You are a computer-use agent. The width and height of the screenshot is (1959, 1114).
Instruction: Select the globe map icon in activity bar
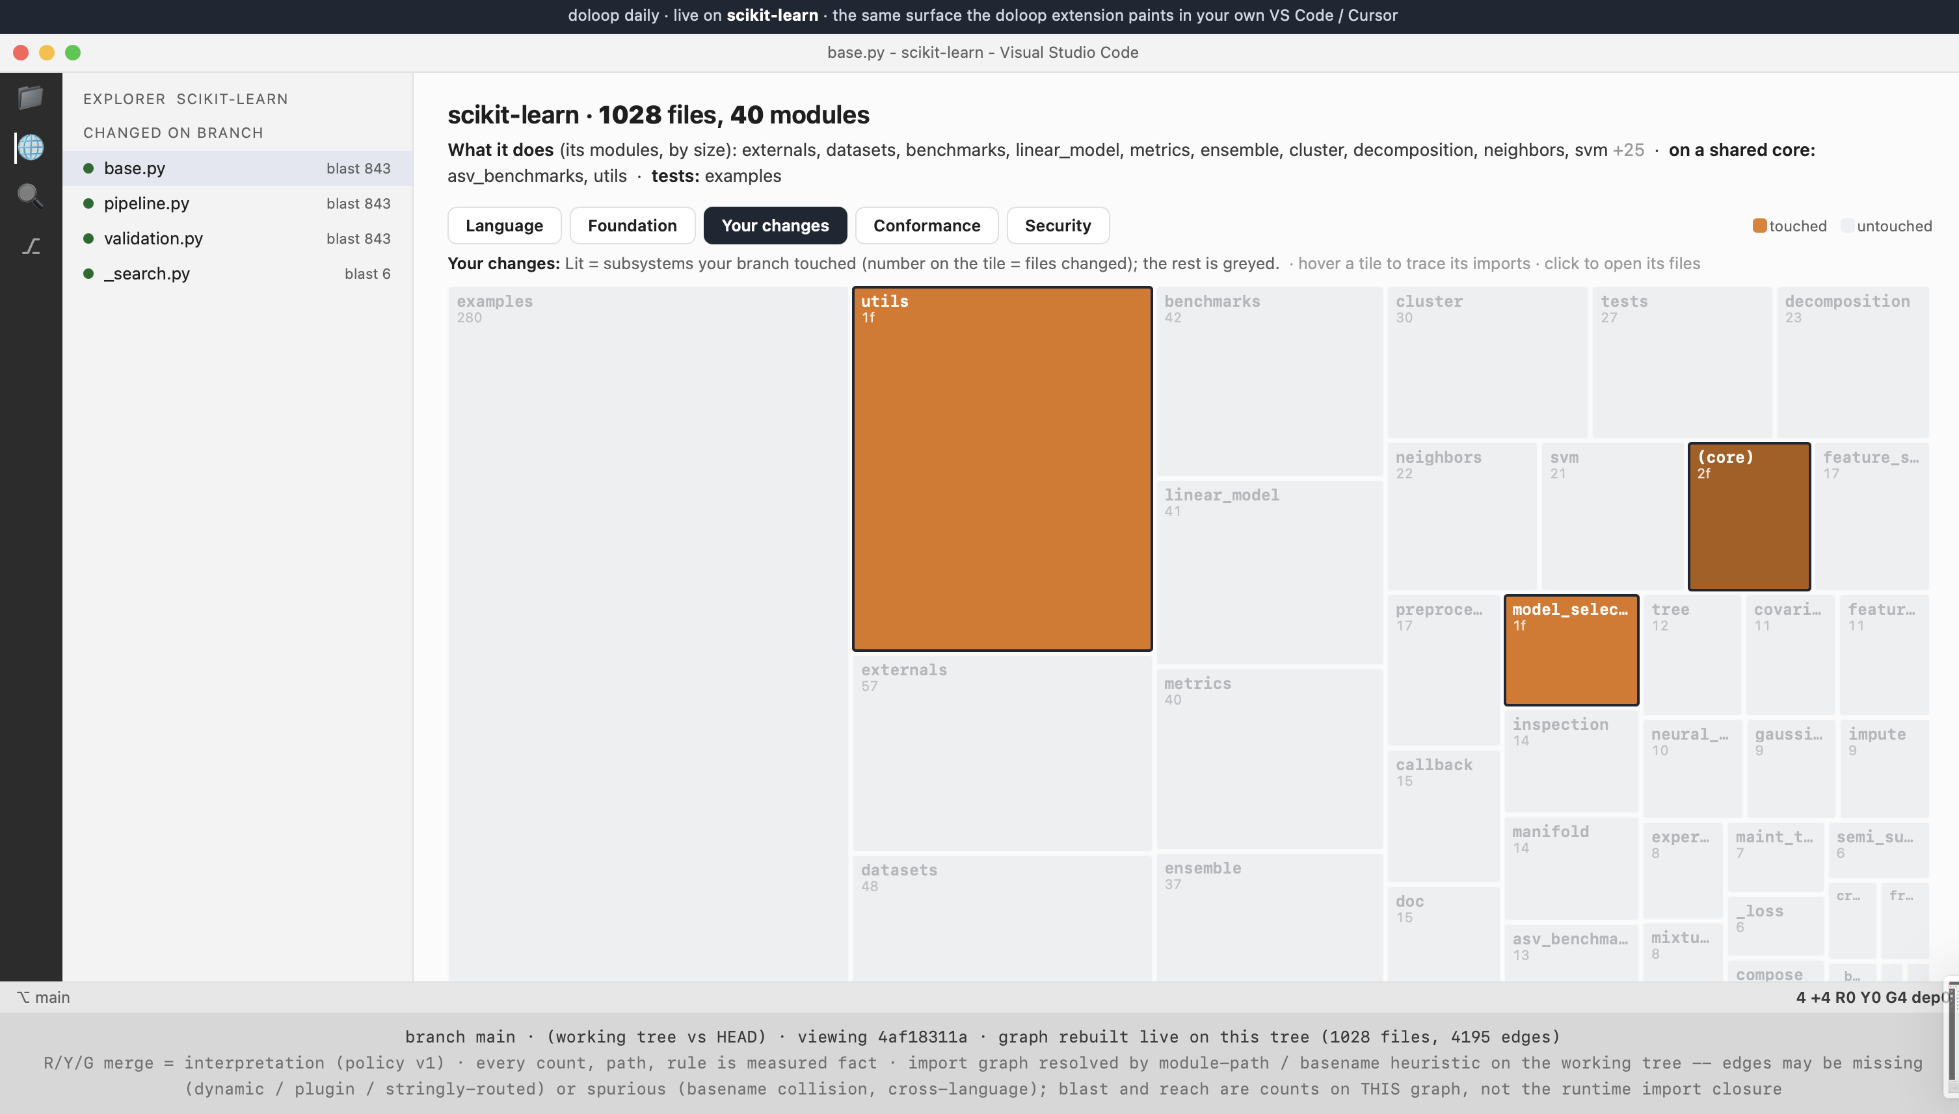pyautogui.click(x=31, y=147)
